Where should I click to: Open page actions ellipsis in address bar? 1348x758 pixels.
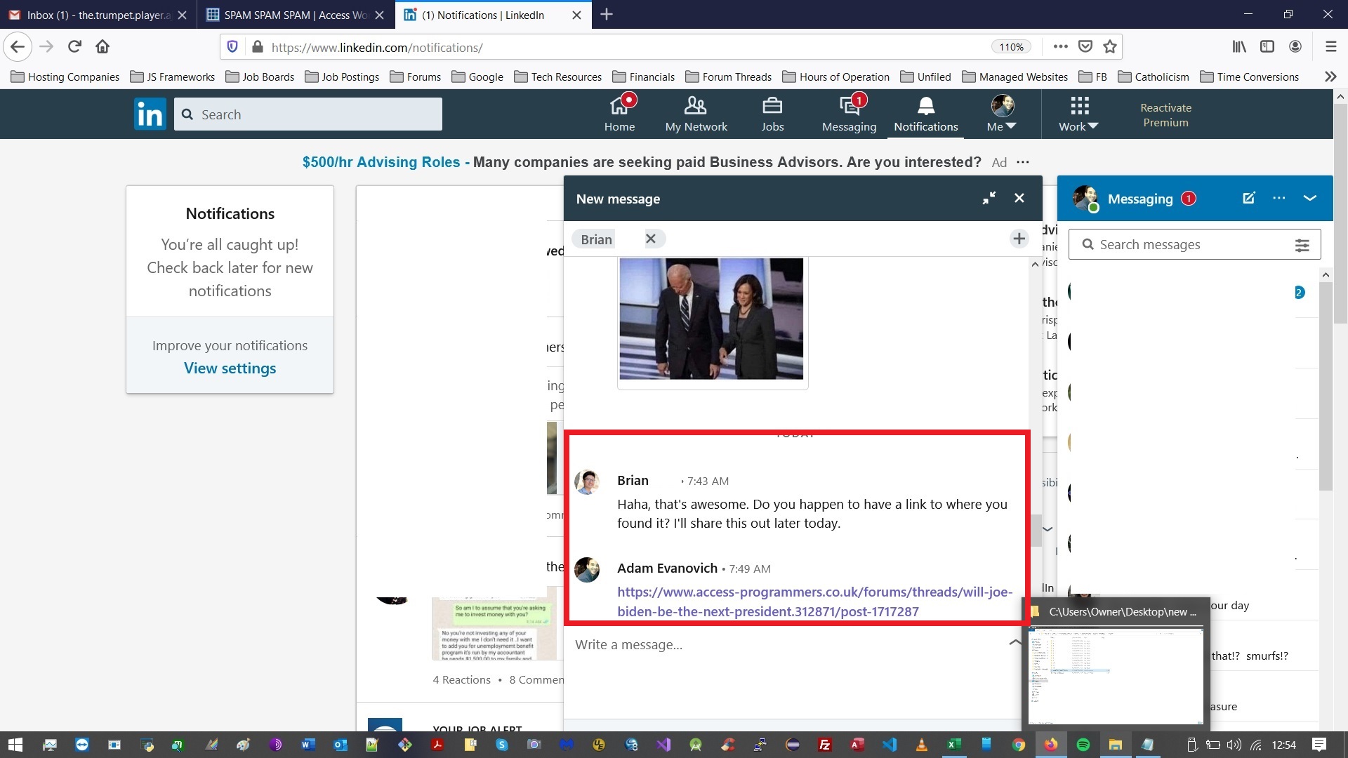(1060, 47)
